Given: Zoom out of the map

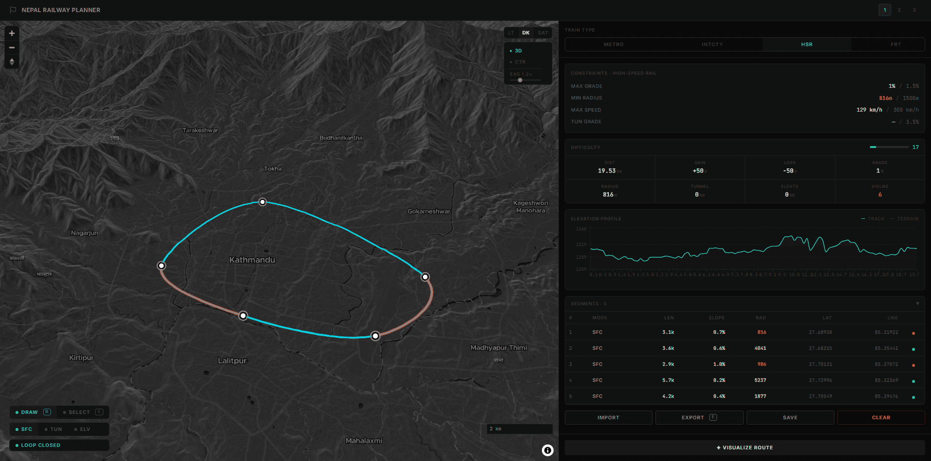Looking at the screenshot, I should pos(12,48).
